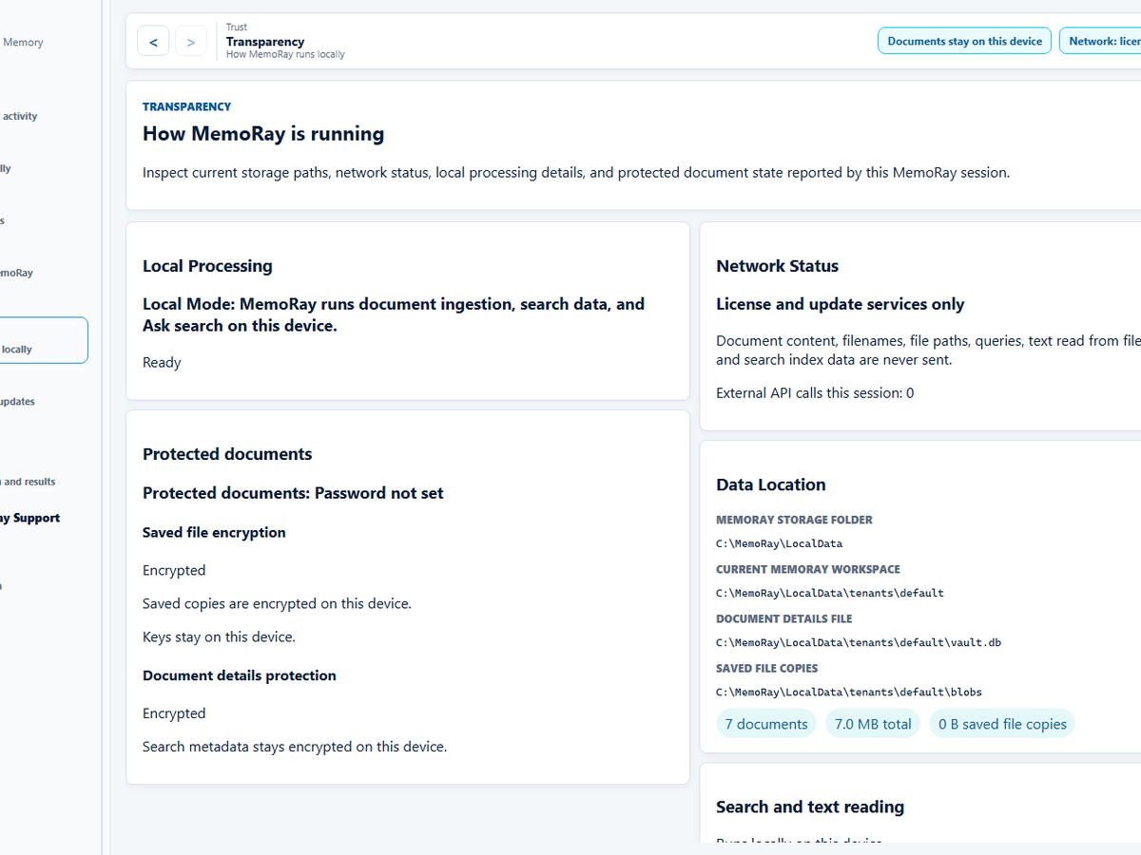The width and height of the screenshot is (1141, 855).
Task: Click the 'Trust' breadcrumb label
Action: (237, 28)
